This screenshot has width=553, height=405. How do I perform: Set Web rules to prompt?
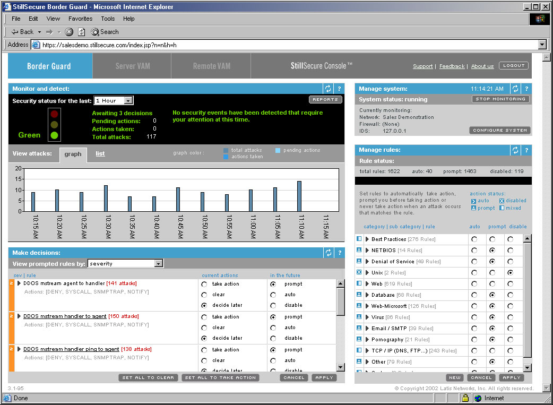[492, 284]
